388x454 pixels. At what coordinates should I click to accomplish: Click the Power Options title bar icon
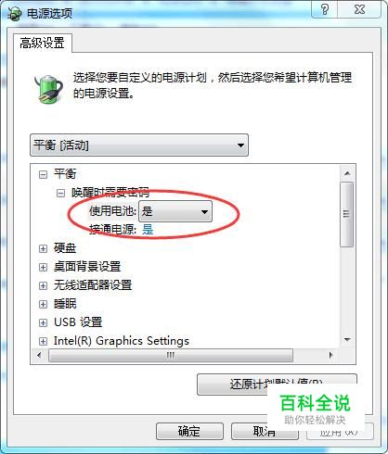[15, 13]
